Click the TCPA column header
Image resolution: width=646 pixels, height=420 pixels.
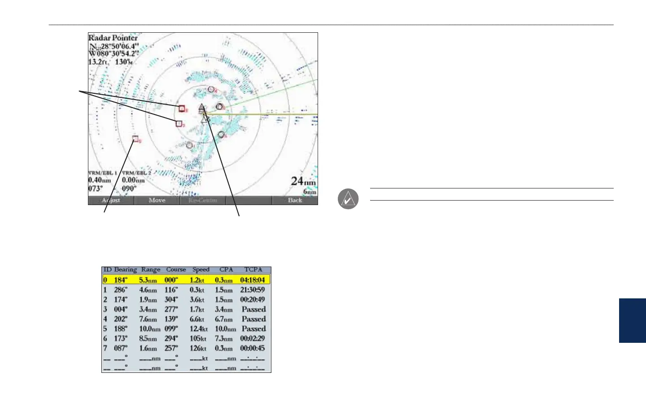[x=253, y=270]
